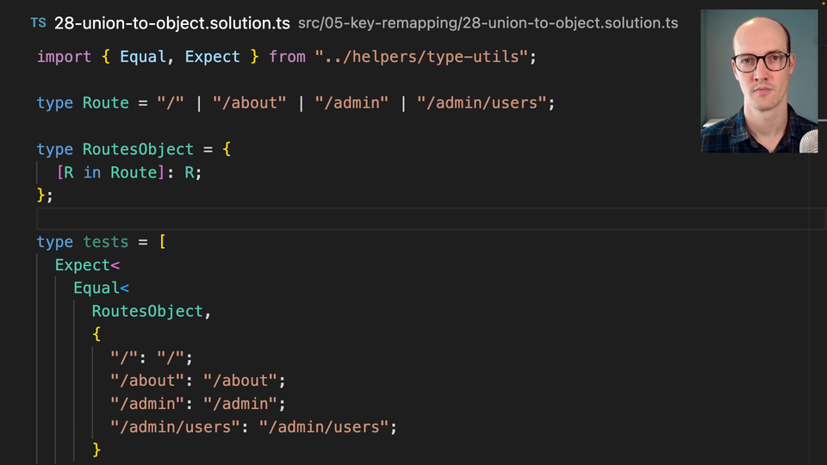Screen dimensions: 827x465
Task: Click the presenter webcam thumbnail
Action: [759, 82]
